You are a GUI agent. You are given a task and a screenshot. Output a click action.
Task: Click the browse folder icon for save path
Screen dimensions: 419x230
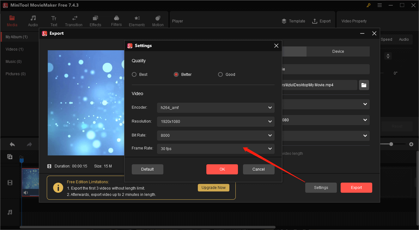364,85
